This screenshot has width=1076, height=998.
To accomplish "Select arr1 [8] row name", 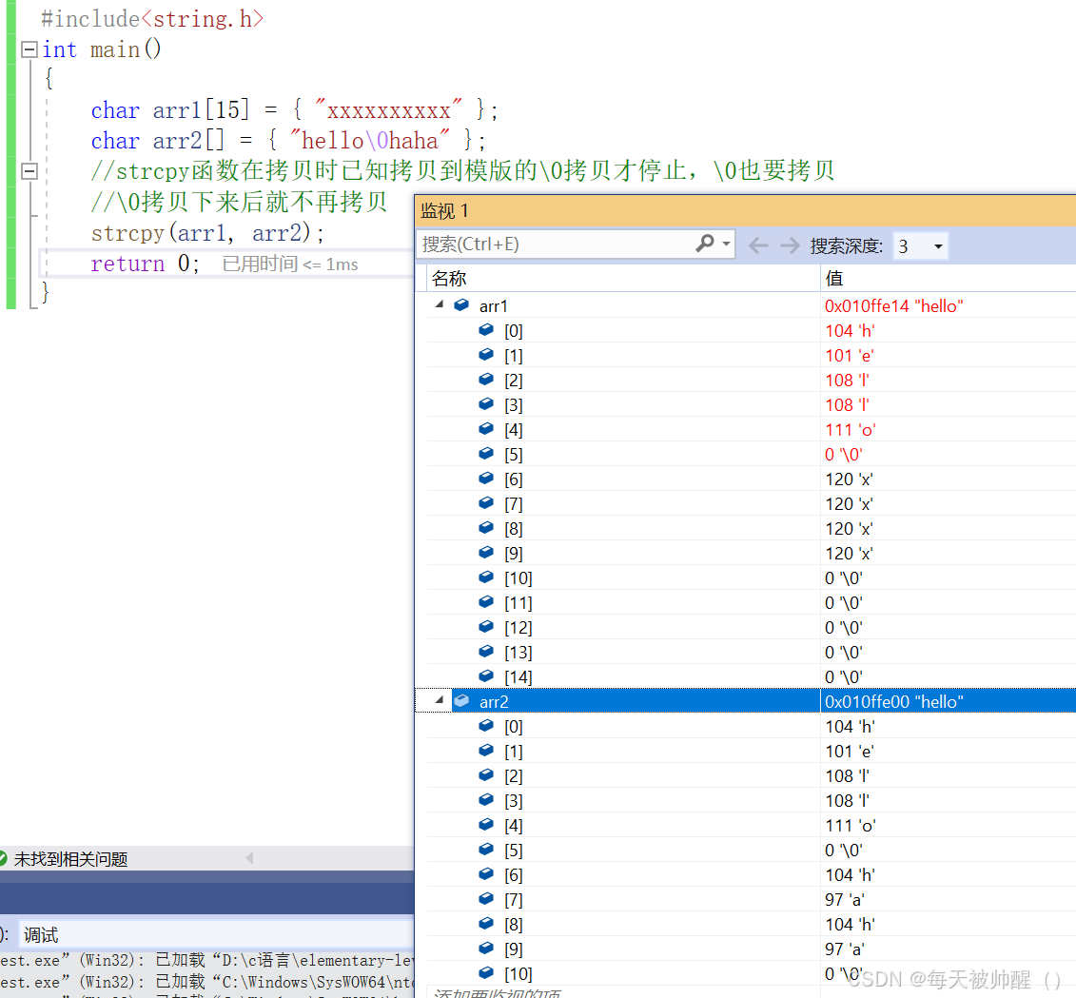I will tap(514, 529).
